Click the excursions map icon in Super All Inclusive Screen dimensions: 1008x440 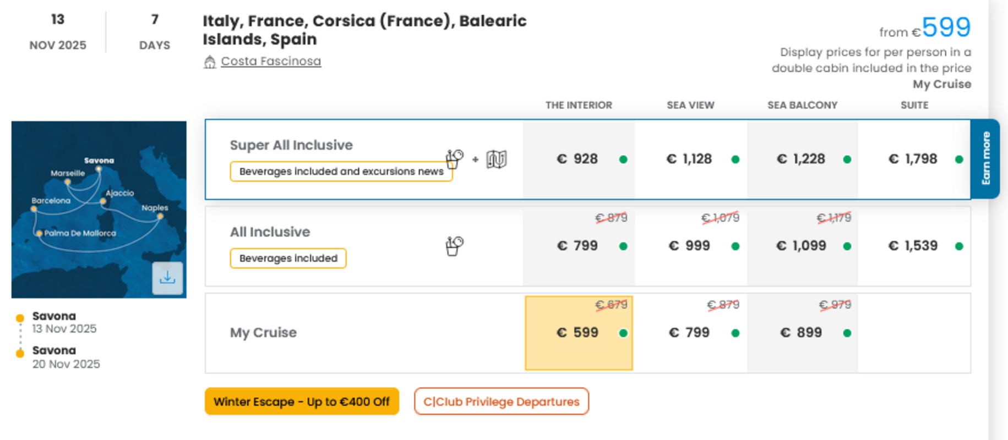497,159
